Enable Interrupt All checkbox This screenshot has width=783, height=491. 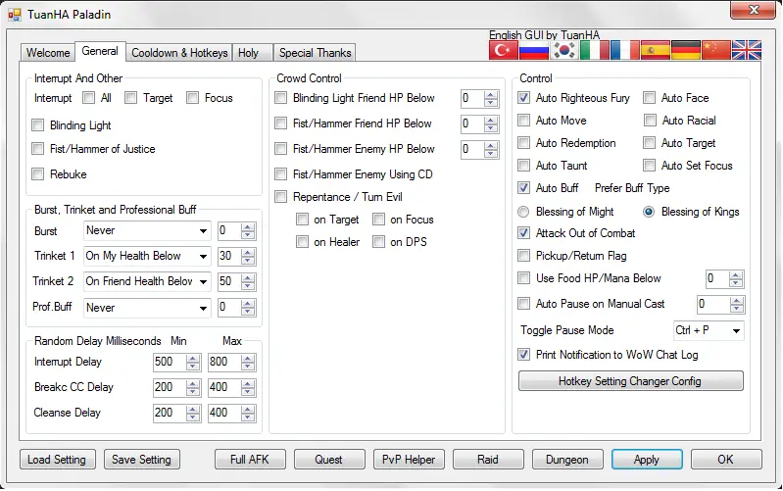pos(89,97)
